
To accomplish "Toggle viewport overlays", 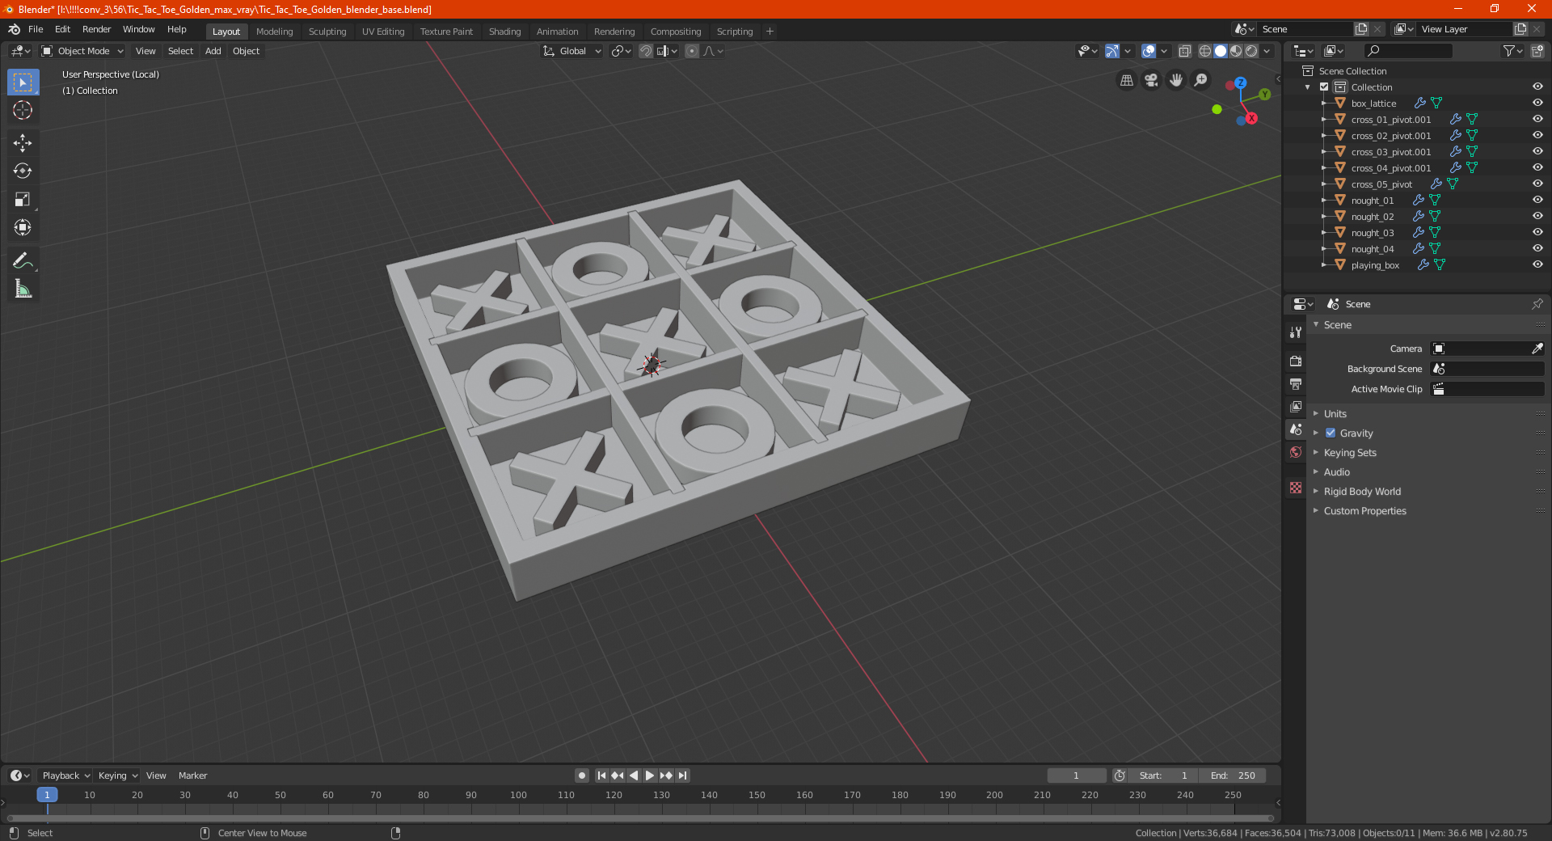I will point(1149,51).
